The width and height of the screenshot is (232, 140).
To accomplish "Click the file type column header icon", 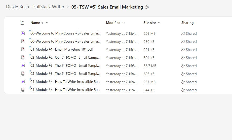I will click(x=22, y=23).
